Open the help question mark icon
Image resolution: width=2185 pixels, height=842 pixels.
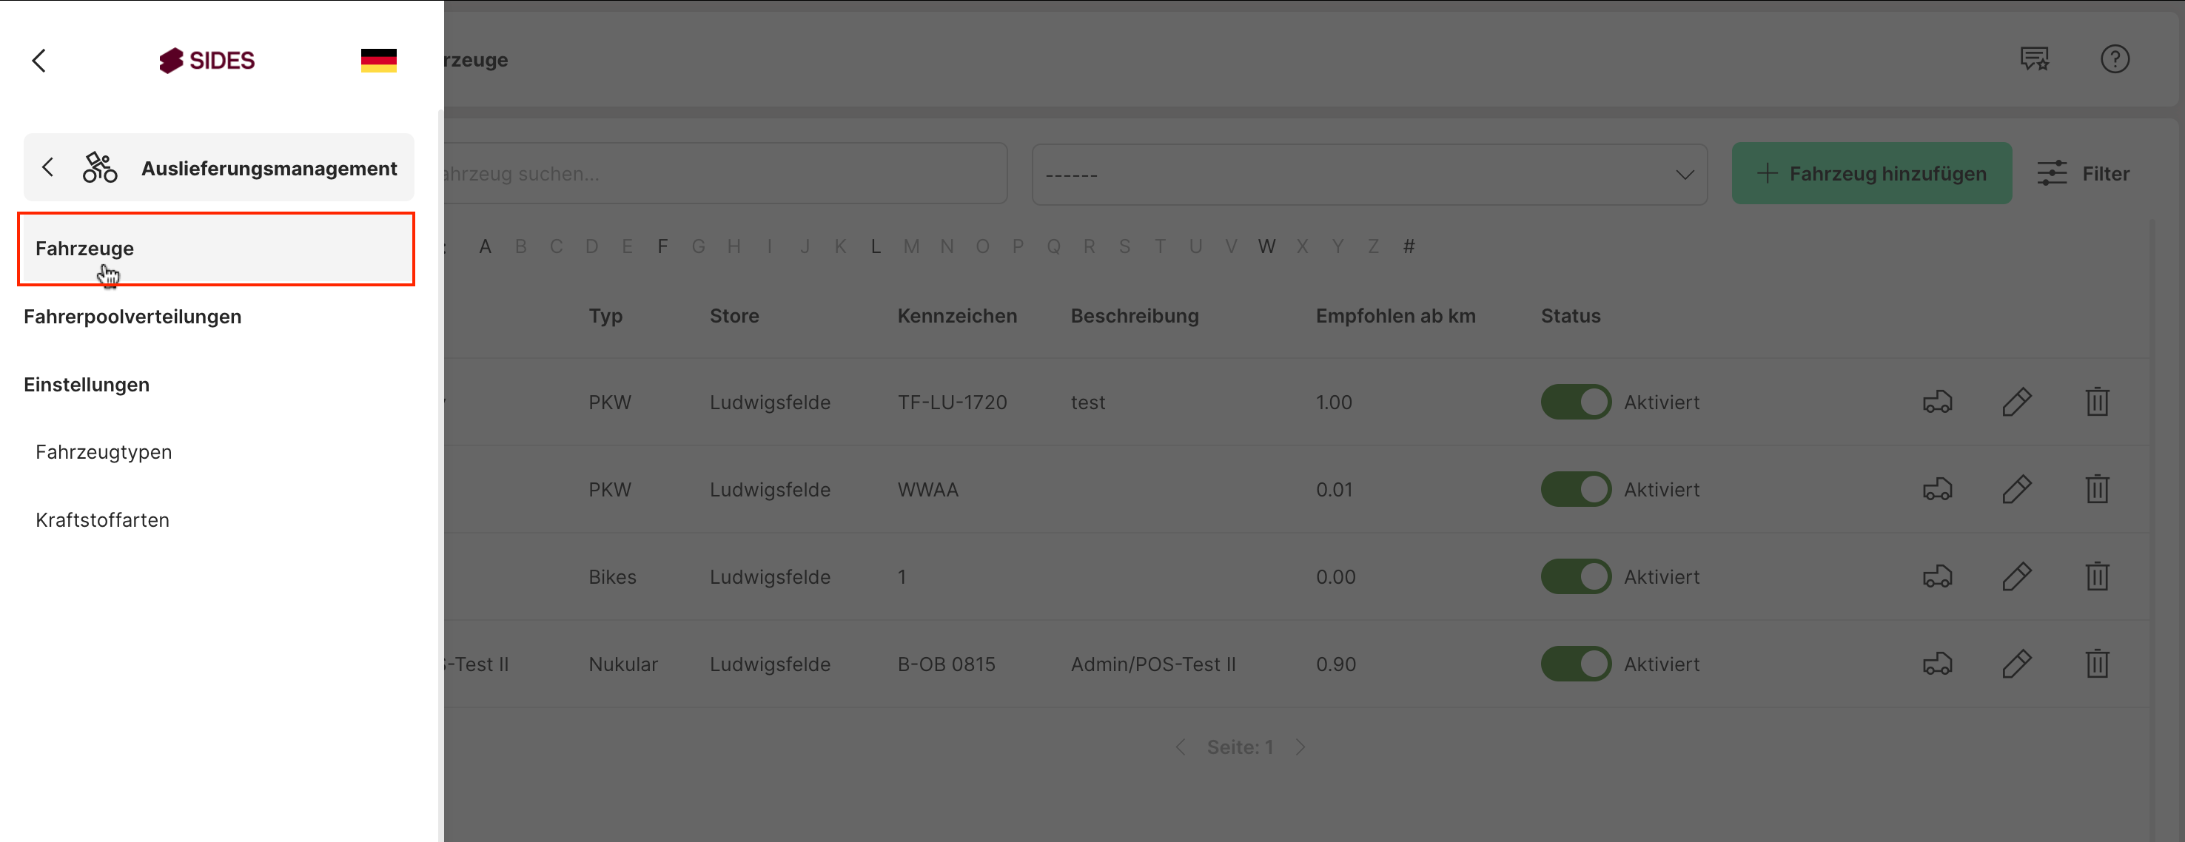[2115, 59]
